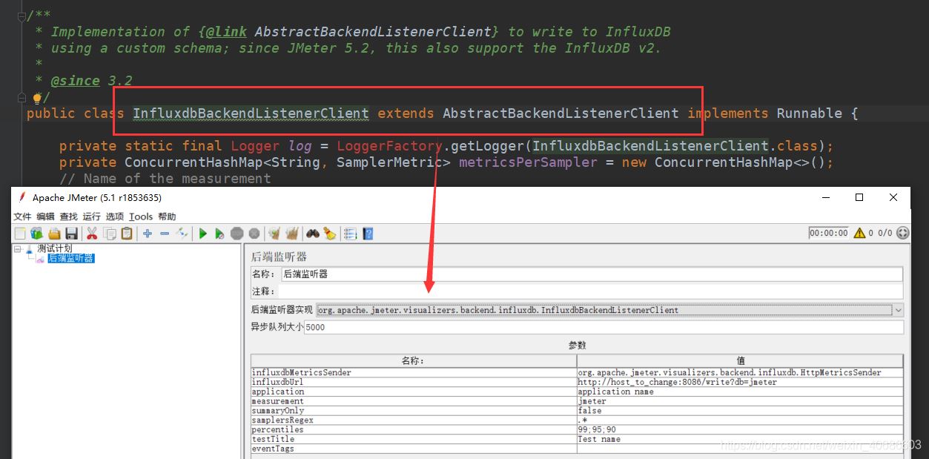Select the influxdbUrl parameter name cell
The image size is (929, 459).
414,382
